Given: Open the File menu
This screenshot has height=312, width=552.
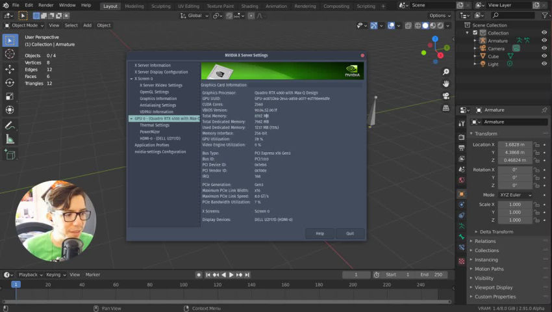Looking at the screenshot, I should (16, 5).
